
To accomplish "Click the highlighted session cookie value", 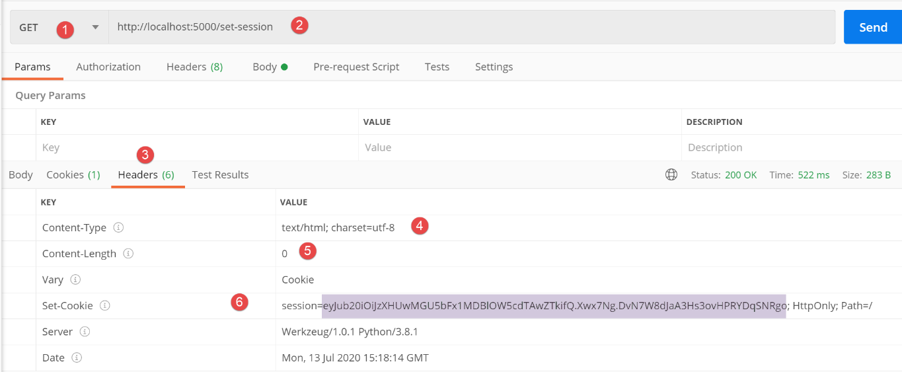I will (x=554, y=306).
